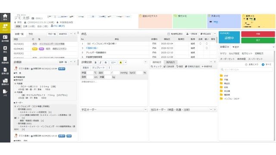
Task: Collapse the 当日オーダー panel with minus button
Action: (211, 110)
